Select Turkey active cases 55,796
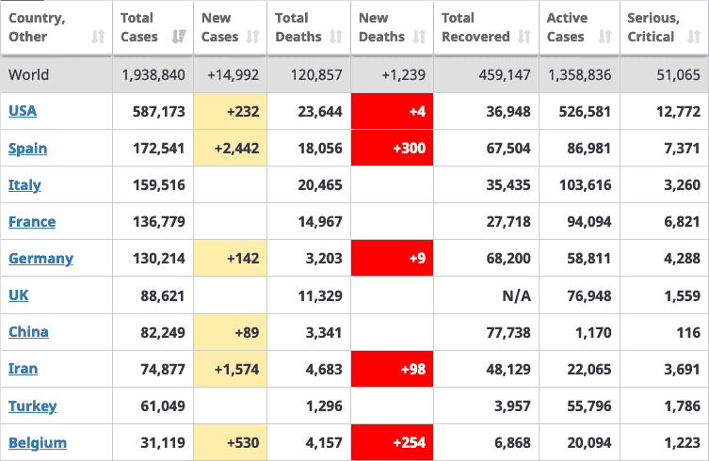709x461 pixels. click(589, 405)
